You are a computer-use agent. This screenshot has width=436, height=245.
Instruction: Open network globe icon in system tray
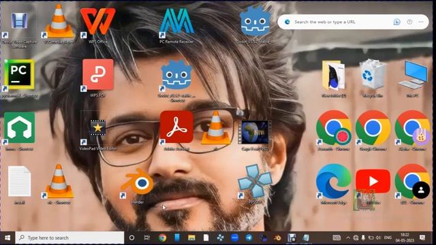click(356, 238)
